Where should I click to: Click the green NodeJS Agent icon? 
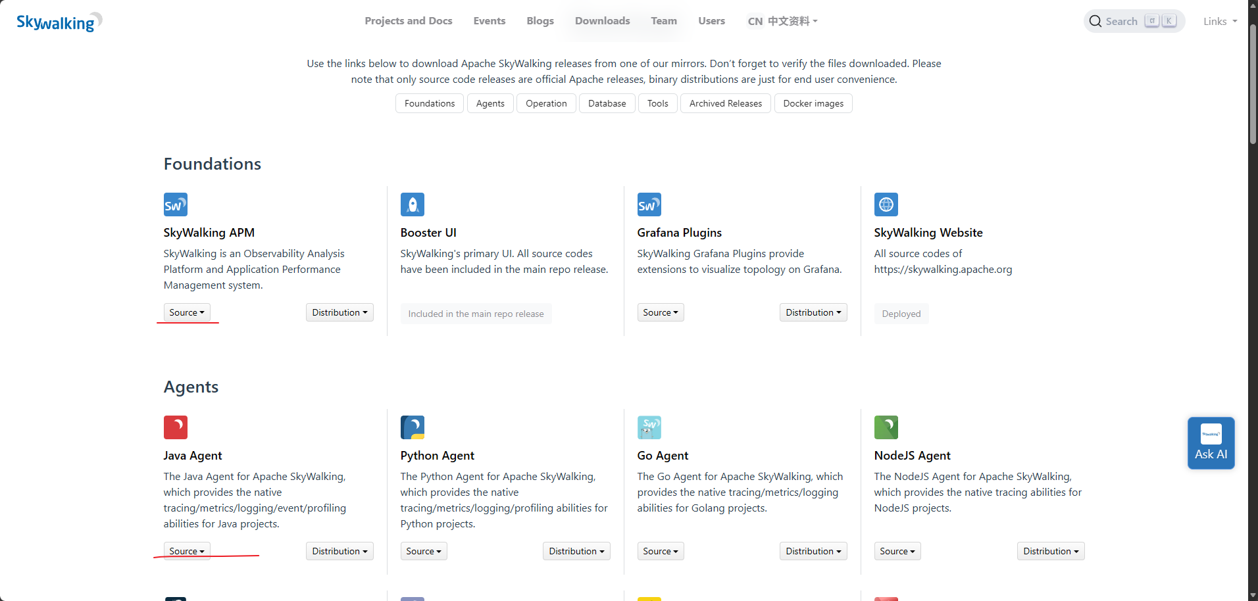[x=886, y=427]
